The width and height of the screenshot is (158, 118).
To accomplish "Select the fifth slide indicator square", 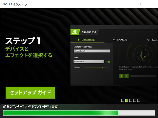I will click(x=139, y=100).
